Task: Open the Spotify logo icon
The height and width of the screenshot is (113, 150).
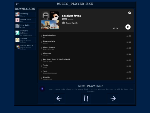Action: (129, 13)
